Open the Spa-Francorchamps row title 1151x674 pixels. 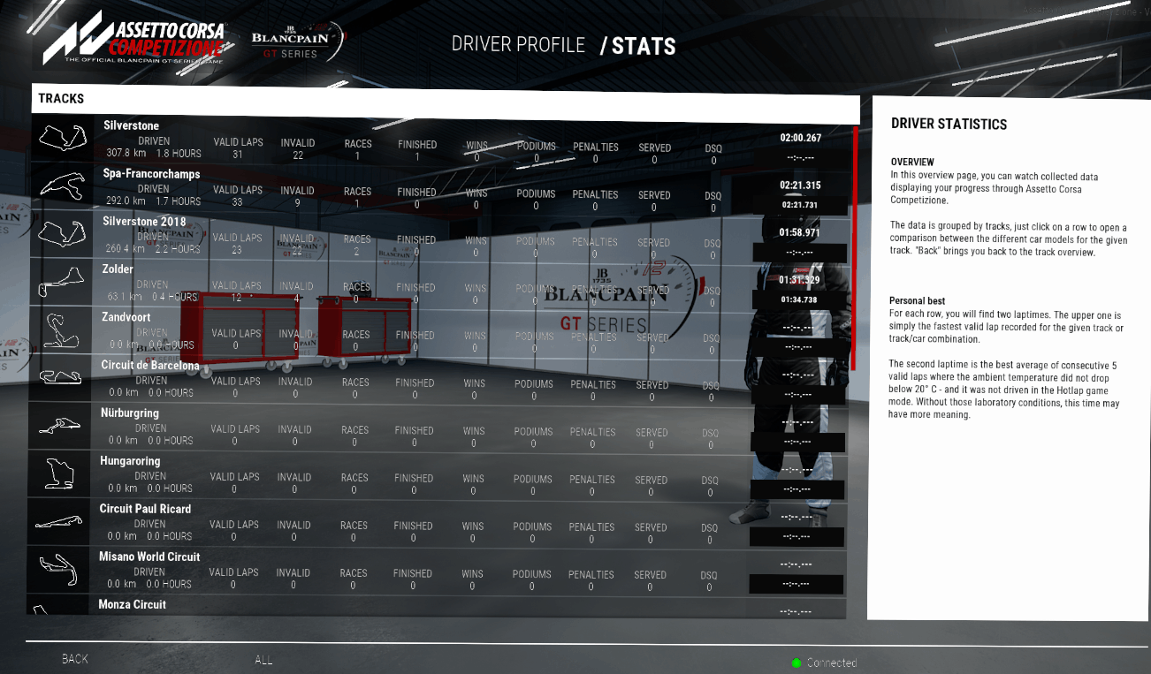point(151,174)
